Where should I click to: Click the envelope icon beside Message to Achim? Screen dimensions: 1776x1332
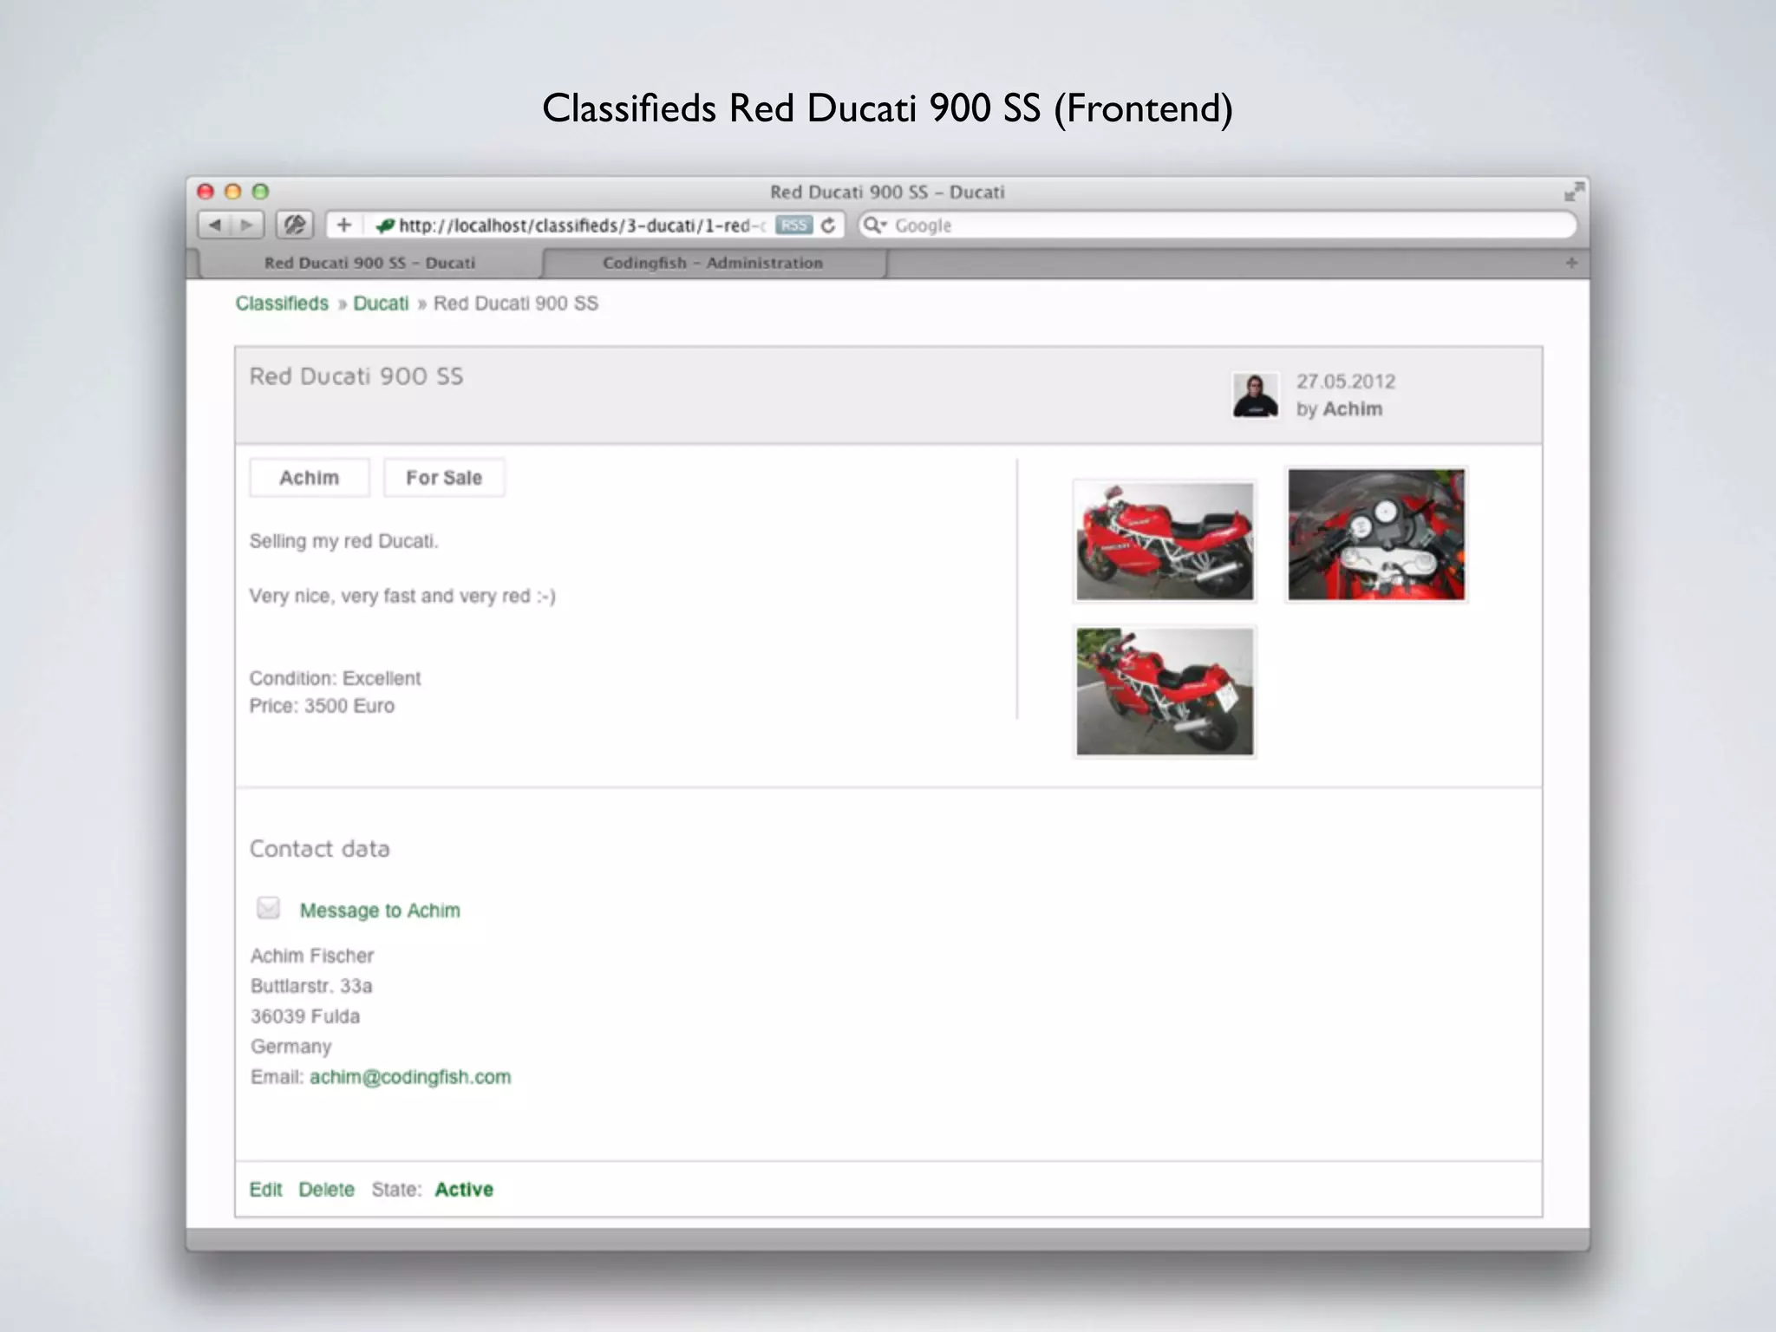click(269, 908)
